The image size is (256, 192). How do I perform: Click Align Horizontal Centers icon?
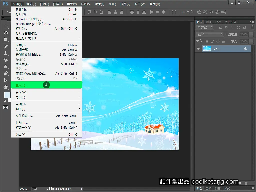tap(115, 12)
